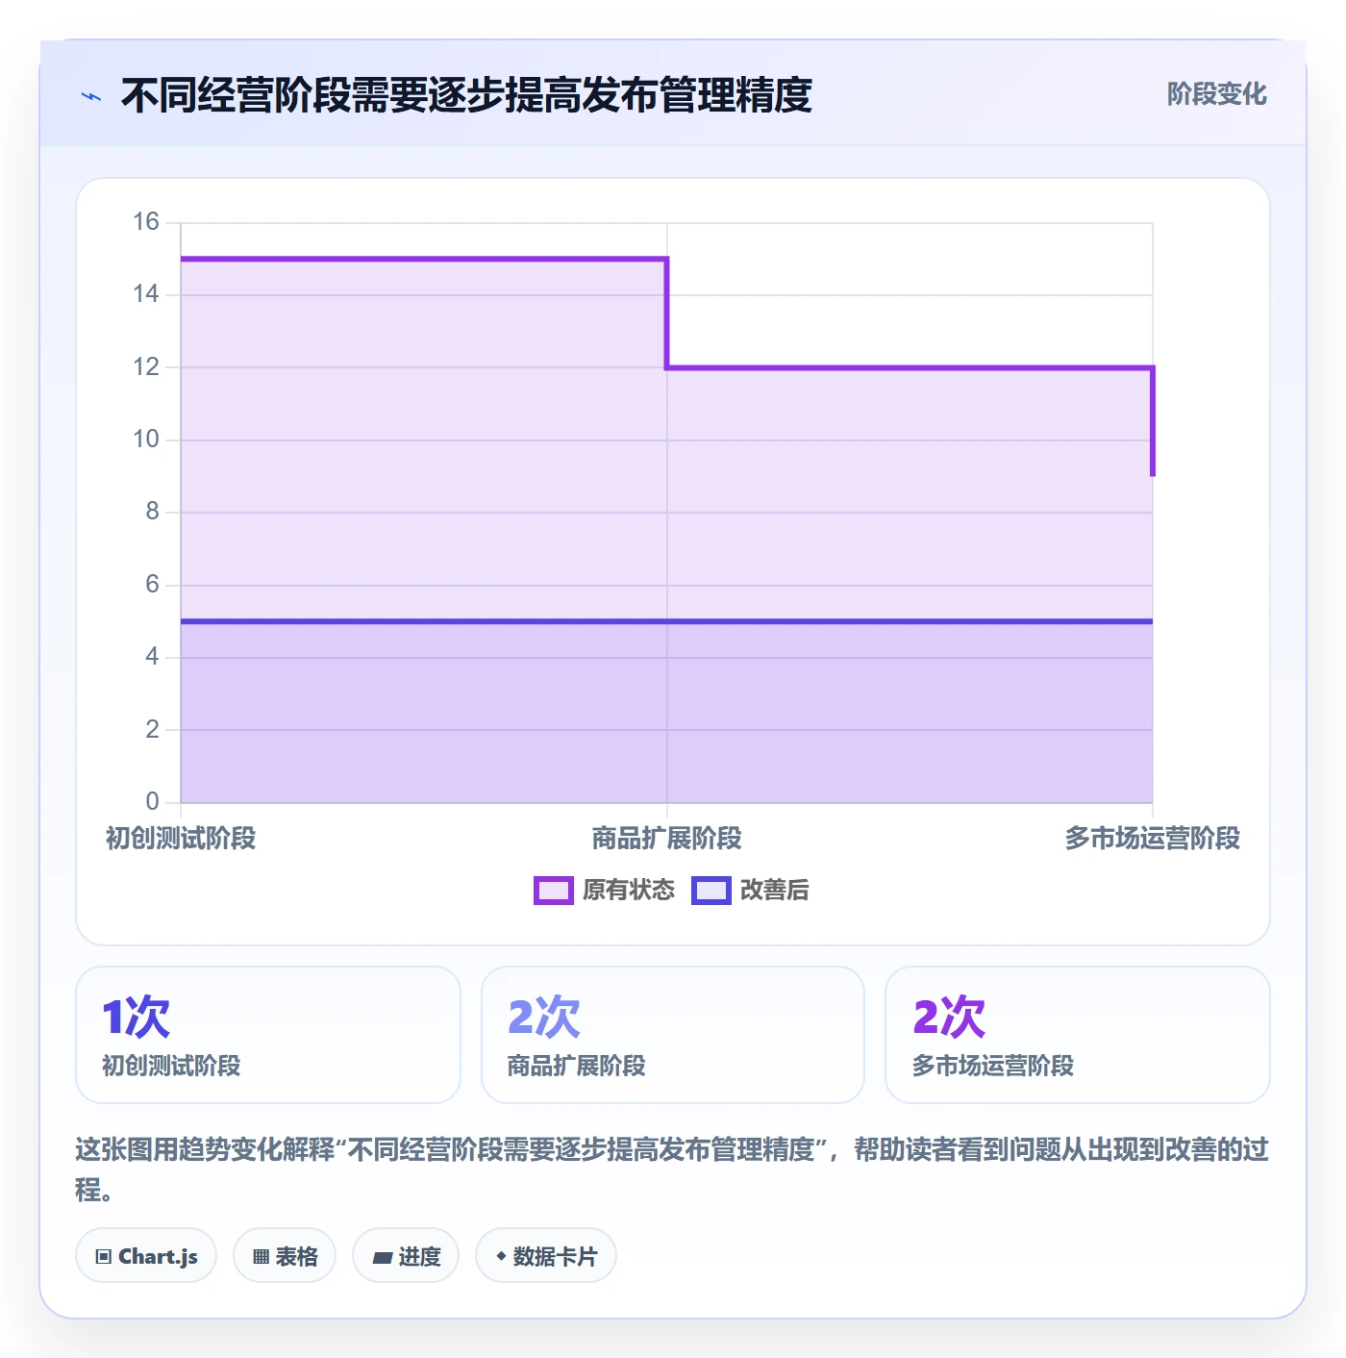The image size is (1346, 1358).
Task: Select the title 不同经营阶段需要逐步提高发布管理精度
Action: pos(466,95)
